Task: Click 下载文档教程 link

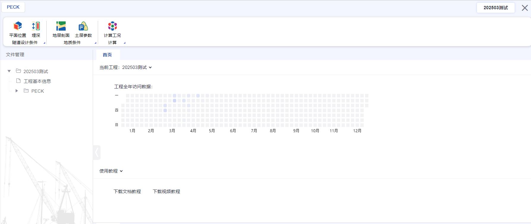Action: coord(127,192)
